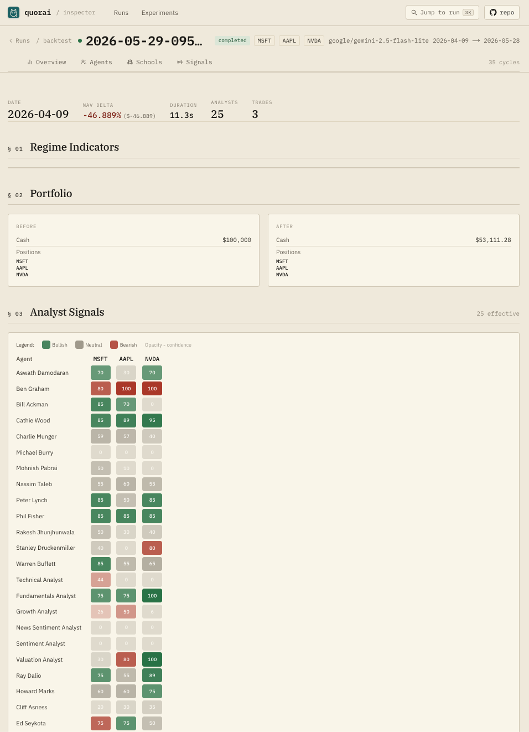
Task: Click the GitHub icon on repo button
Action: point(493,12)
